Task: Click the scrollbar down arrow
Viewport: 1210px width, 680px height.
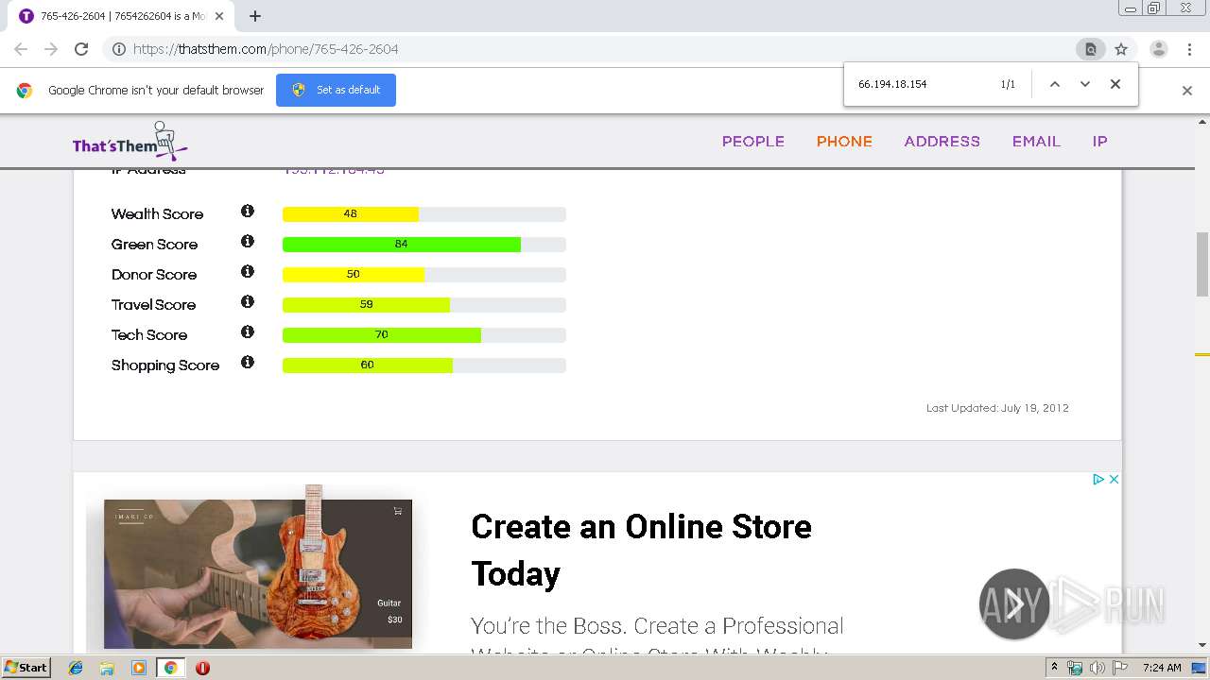Action: pyautogui.click(x=1202, y=645)
